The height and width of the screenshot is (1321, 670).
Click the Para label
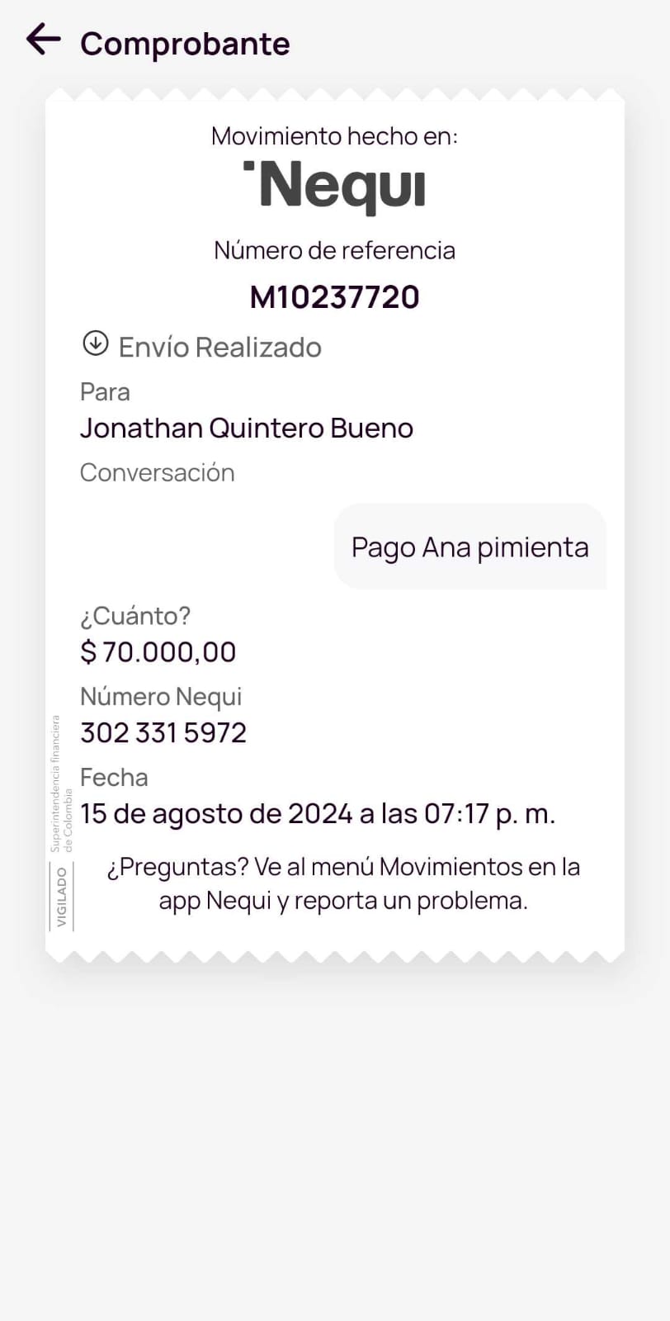click(x=105, y=391)
